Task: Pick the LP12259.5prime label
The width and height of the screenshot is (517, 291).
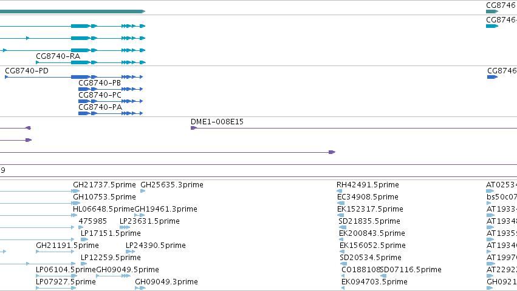Action: click(111, 258)
